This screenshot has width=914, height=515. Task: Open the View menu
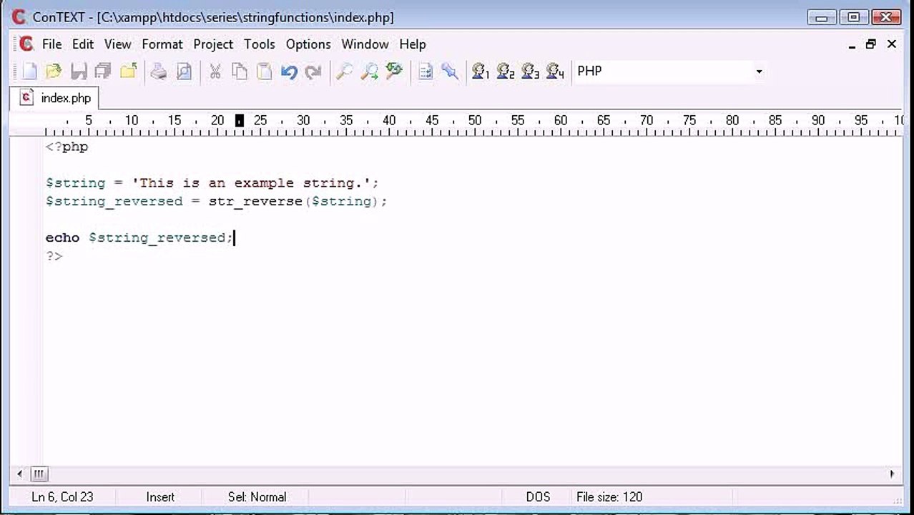tap(117, 44)
